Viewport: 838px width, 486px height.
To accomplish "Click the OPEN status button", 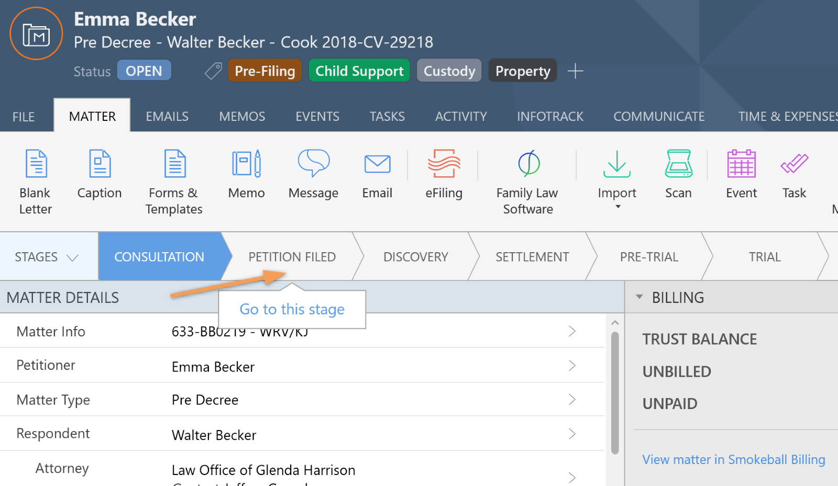I will coord(144,71).
